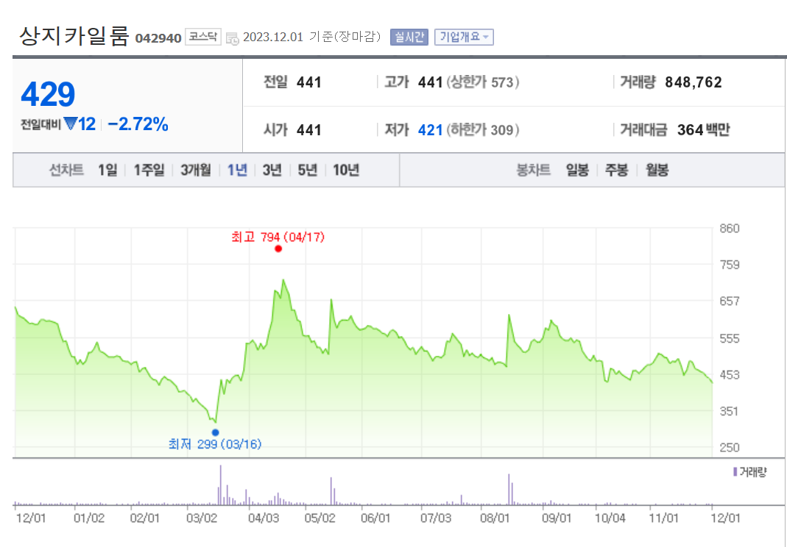Click the 실시간 button
This screenshot has height=547, width=787.
409,37
